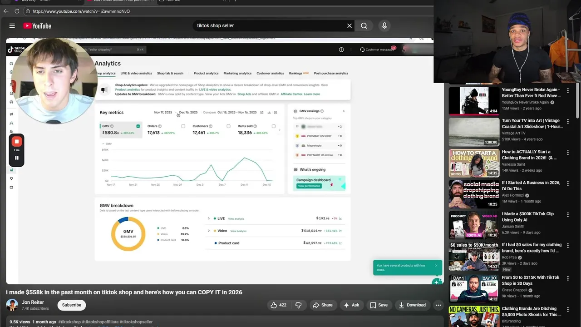Open options menu for Turn Your TV into Art video
The height and width of the screenshot is (327, 581).
coord(568,122)
